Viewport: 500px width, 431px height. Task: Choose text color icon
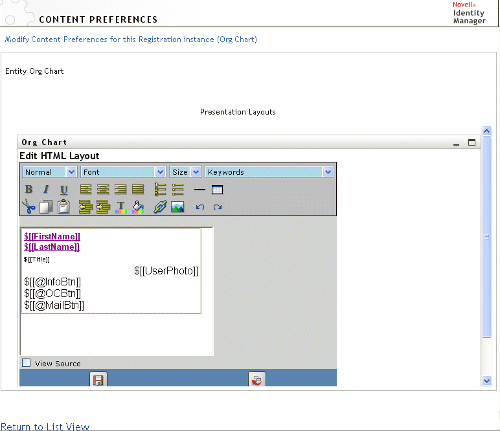click(x=121, y=207)
